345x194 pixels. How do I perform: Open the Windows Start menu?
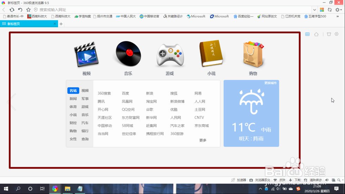point(6,189)
